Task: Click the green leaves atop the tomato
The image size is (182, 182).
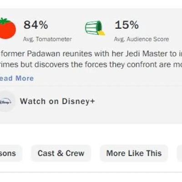Action: 5,21
